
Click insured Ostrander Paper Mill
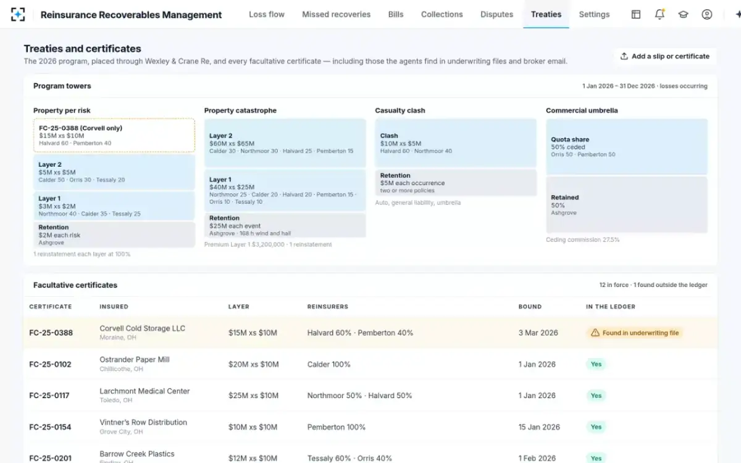coord(135,359)
